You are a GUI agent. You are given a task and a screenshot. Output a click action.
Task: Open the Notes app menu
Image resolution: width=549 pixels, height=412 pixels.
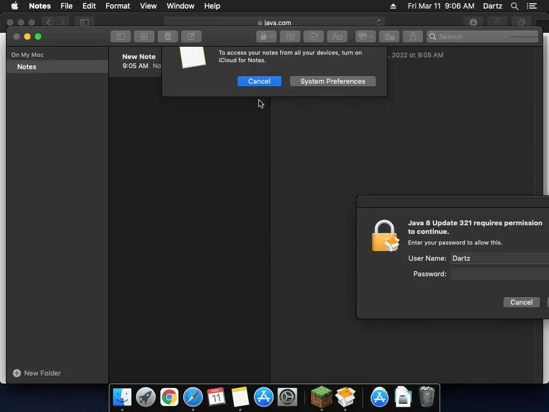[40, 6]
